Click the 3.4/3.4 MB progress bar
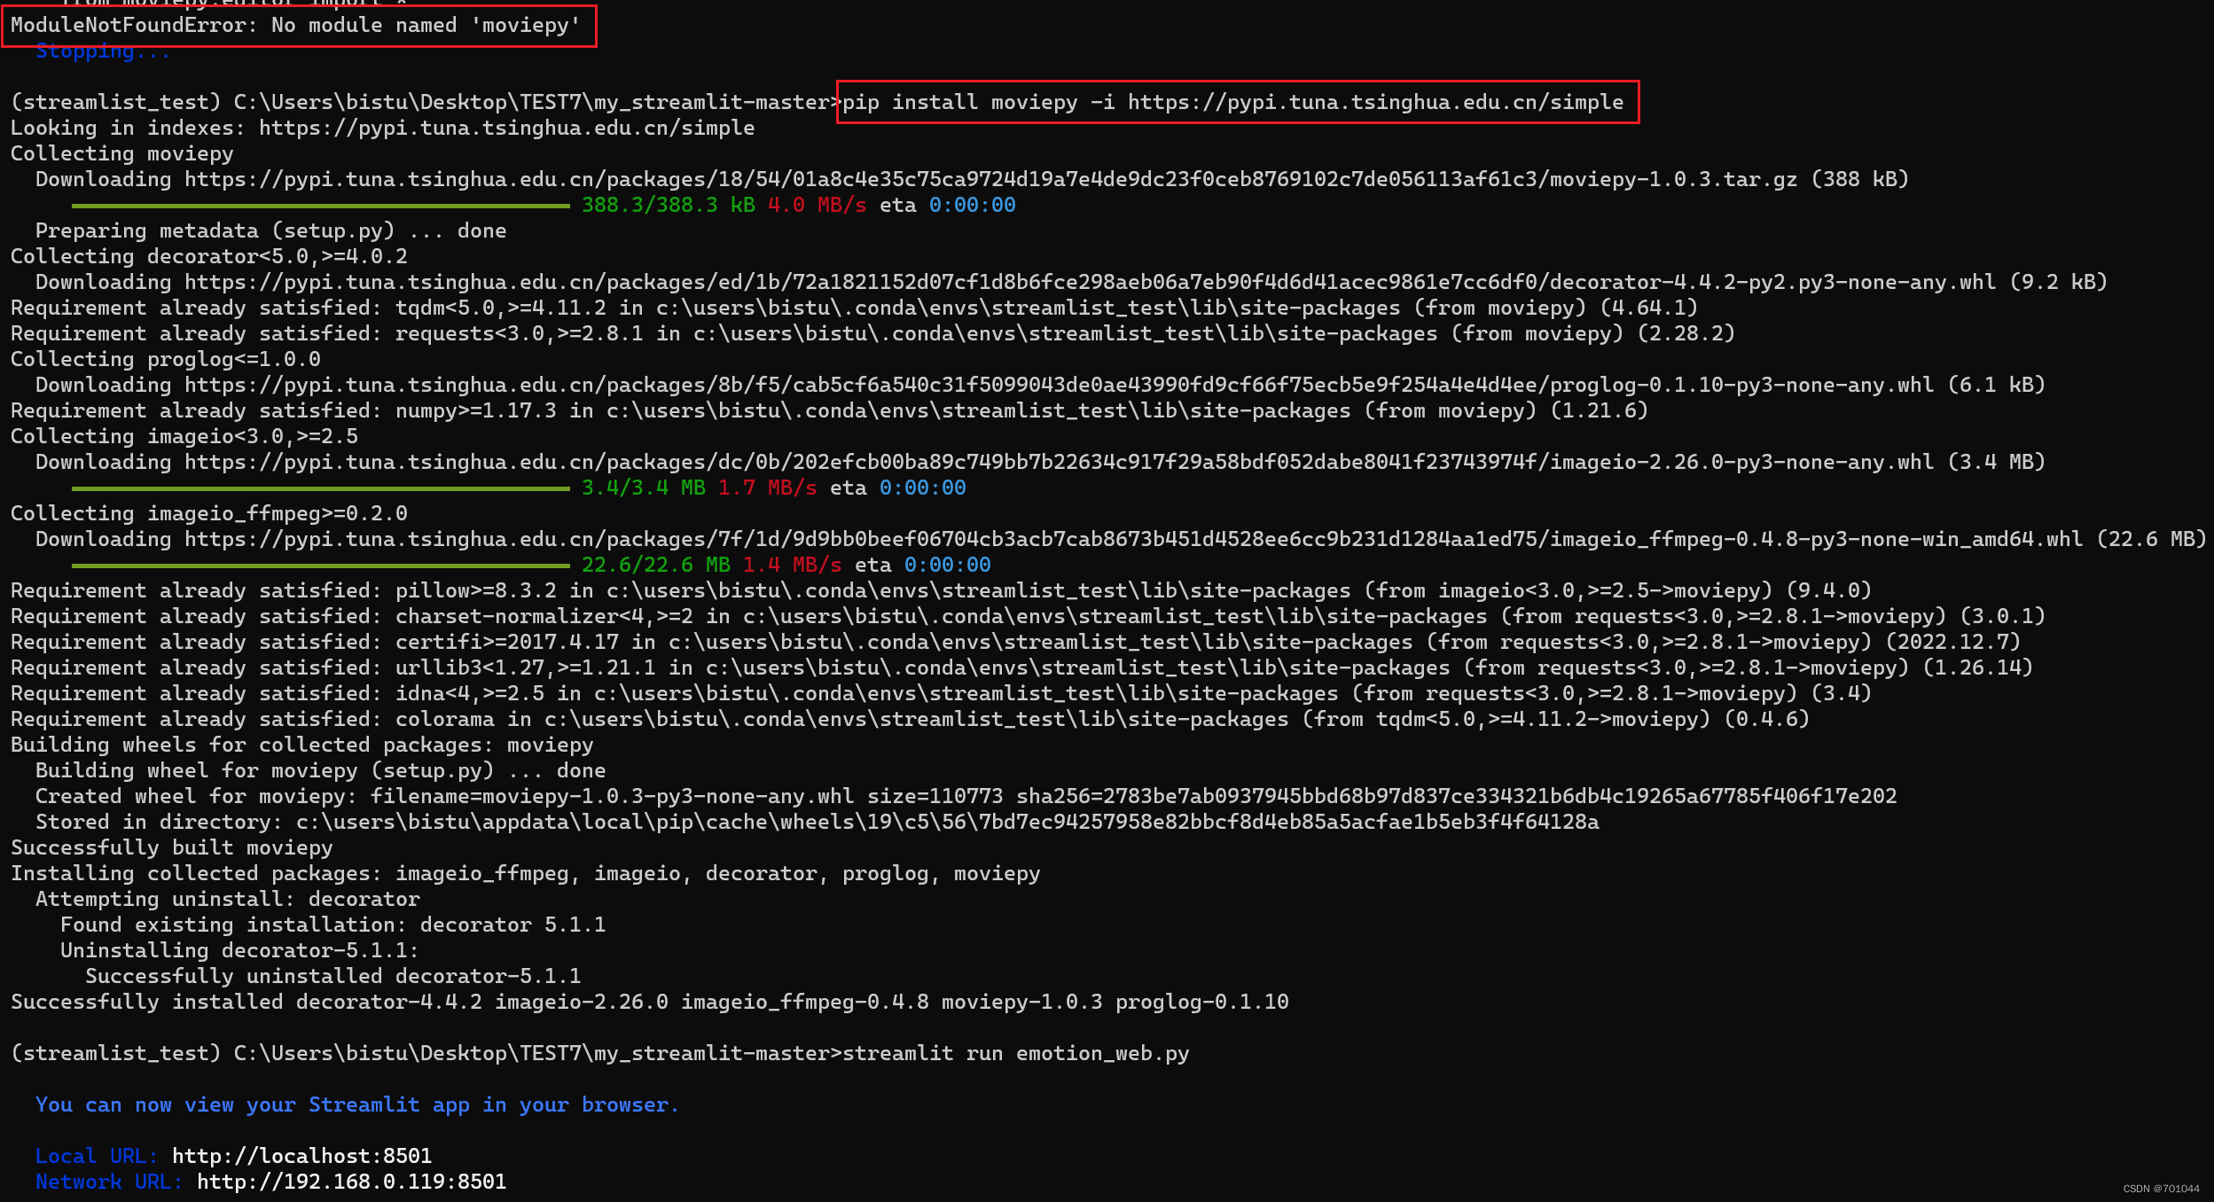 320,488
